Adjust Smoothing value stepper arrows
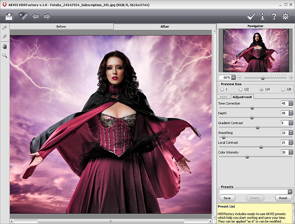 [291, 133]
